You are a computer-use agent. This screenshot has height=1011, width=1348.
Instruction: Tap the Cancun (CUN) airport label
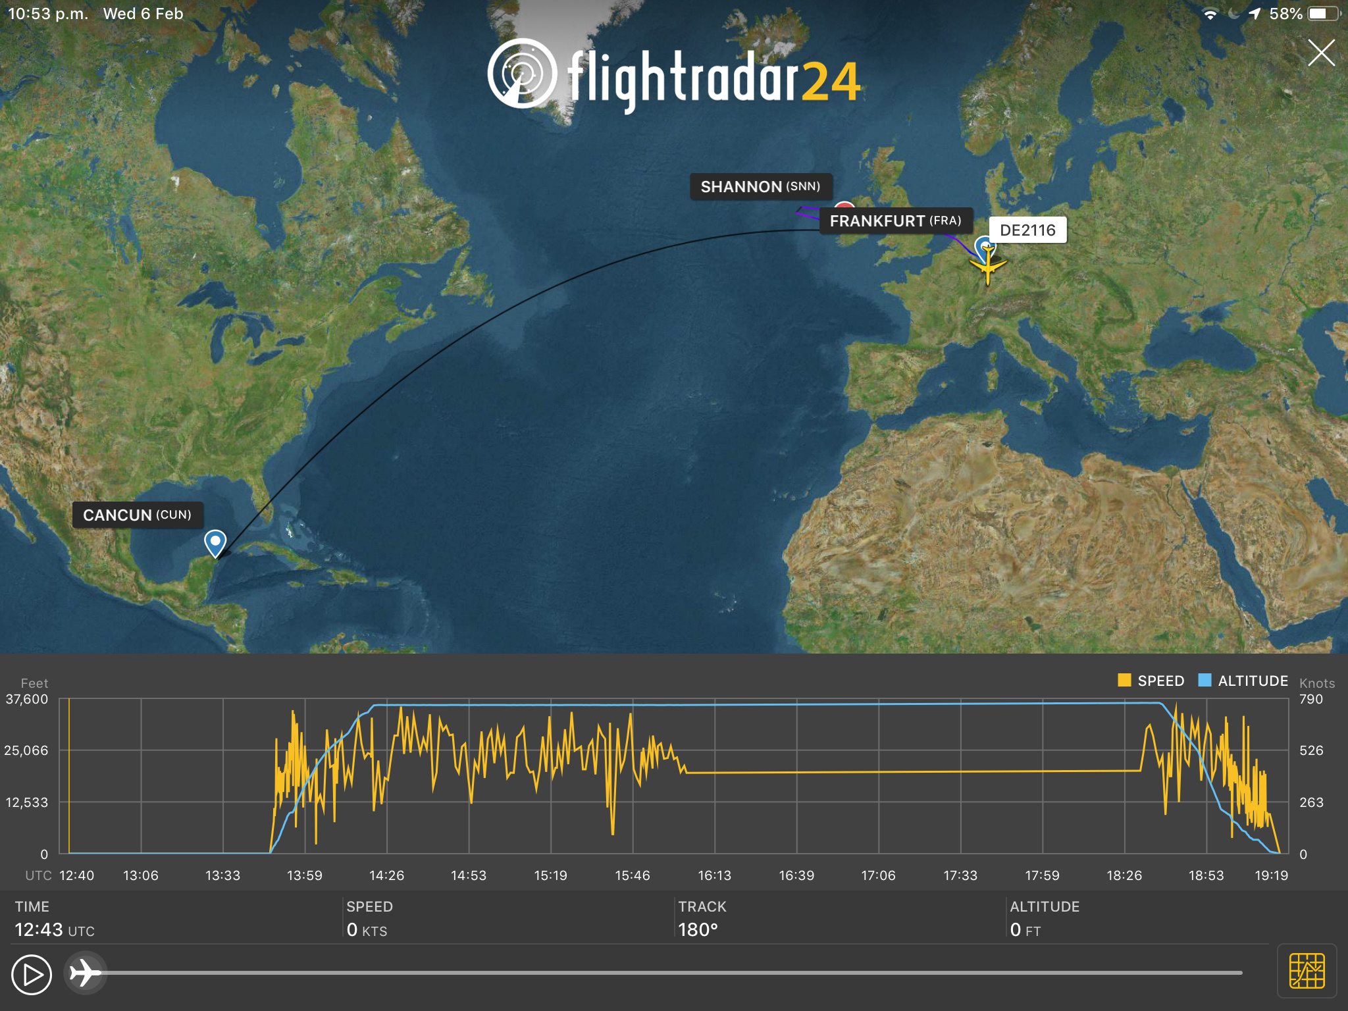coord(137,515)
